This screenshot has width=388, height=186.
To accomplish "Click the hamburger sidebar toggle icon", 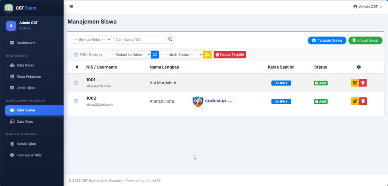I will (71, 7).
